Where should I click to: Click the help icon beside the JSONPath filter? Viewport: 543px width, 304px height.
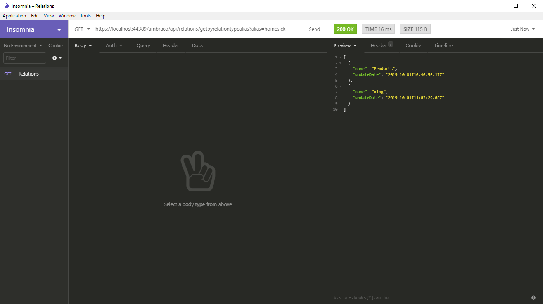(533, 297)
